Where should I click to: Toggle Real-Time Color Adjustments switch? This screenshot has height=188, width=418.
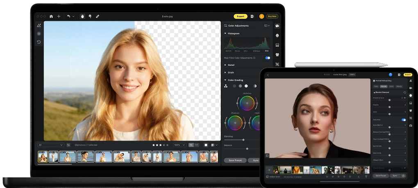[268, 58]
